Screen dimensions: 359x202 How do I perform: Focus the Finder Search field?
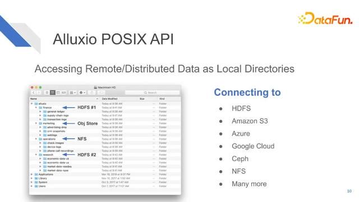point(152,93)
